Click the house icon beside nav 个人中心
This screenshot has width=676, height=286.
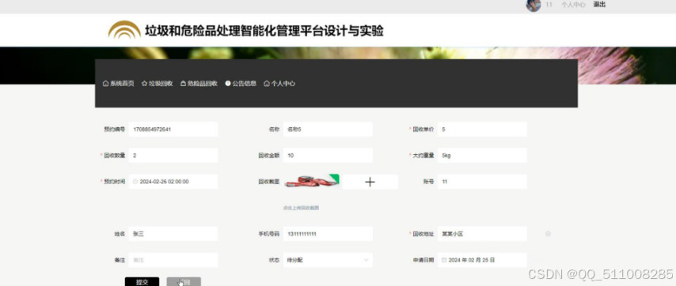click(x=267, y=84)
